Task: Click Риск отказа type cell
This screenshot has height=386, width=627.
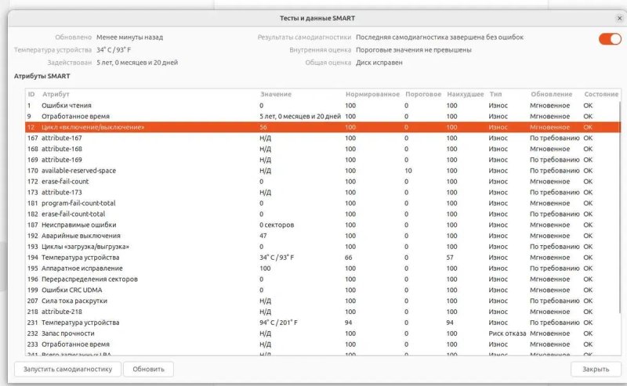Action: pos(507,334)
